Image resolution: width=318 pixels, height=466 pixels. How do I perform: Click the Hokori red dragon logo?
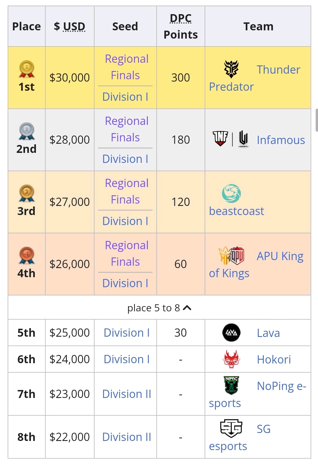click(231, 359)
